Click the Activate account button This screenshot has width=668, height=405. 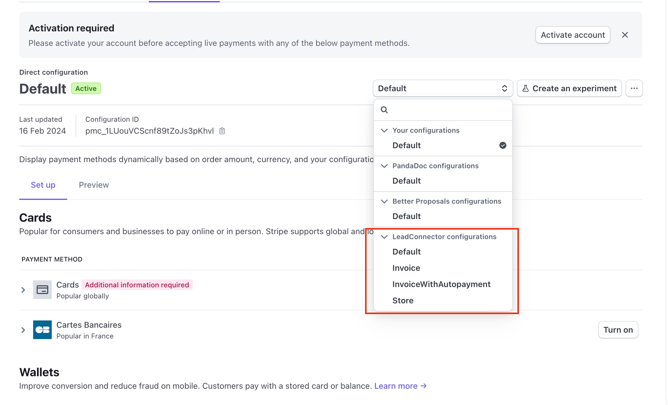tap(573, 35)
